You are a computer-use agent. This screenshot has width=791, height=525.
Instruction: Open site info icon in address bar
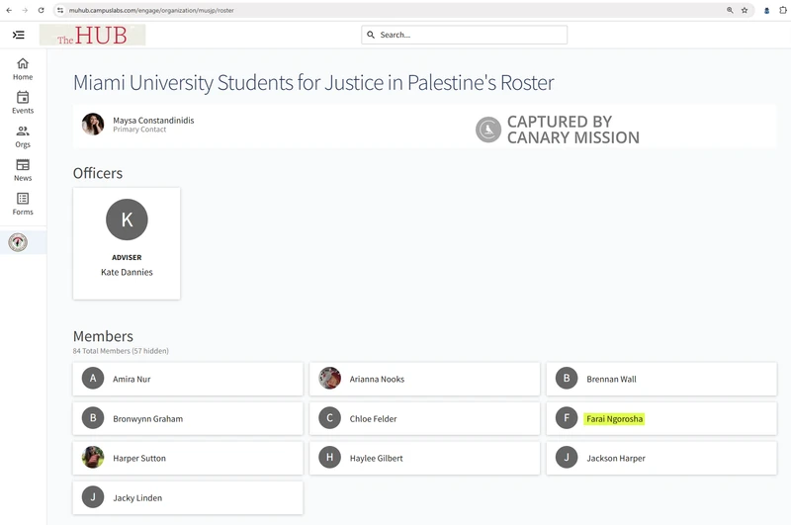60,10
